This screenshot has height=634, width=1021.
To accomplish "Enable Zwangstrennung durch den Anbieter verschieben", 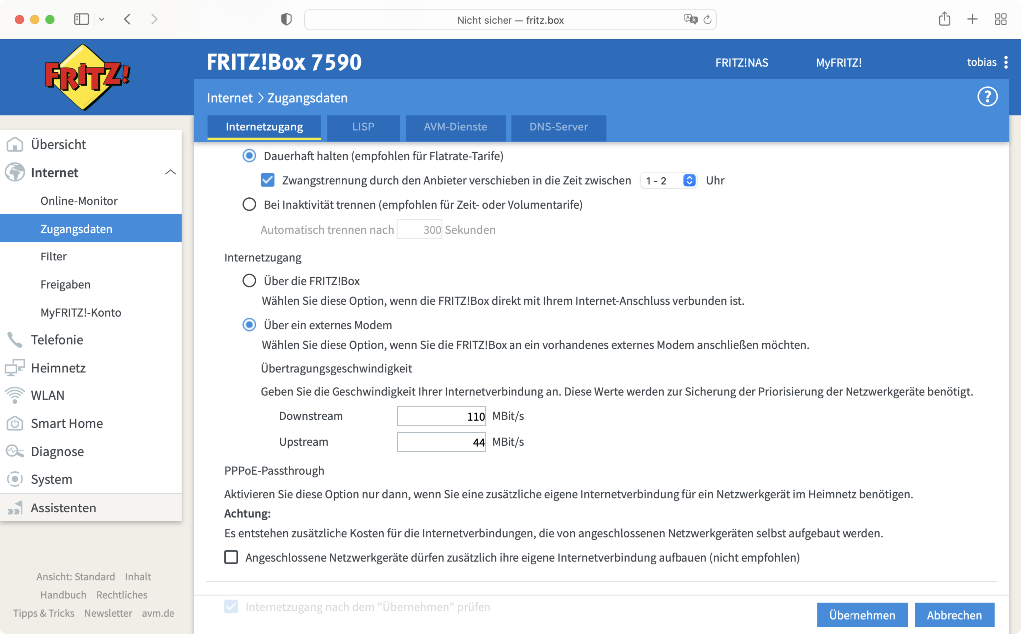I will click(268, 180).
